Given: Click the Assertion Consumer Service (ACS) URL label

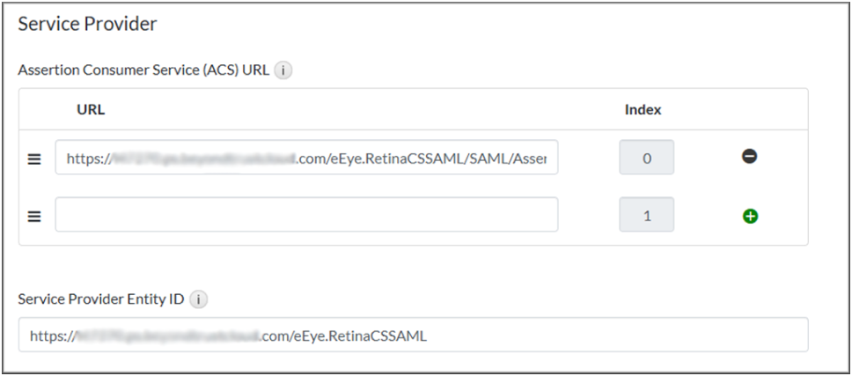Looking at the screenshot, I should 143,70.
